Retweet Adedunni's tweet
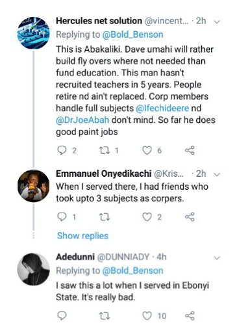 point(105,316)
